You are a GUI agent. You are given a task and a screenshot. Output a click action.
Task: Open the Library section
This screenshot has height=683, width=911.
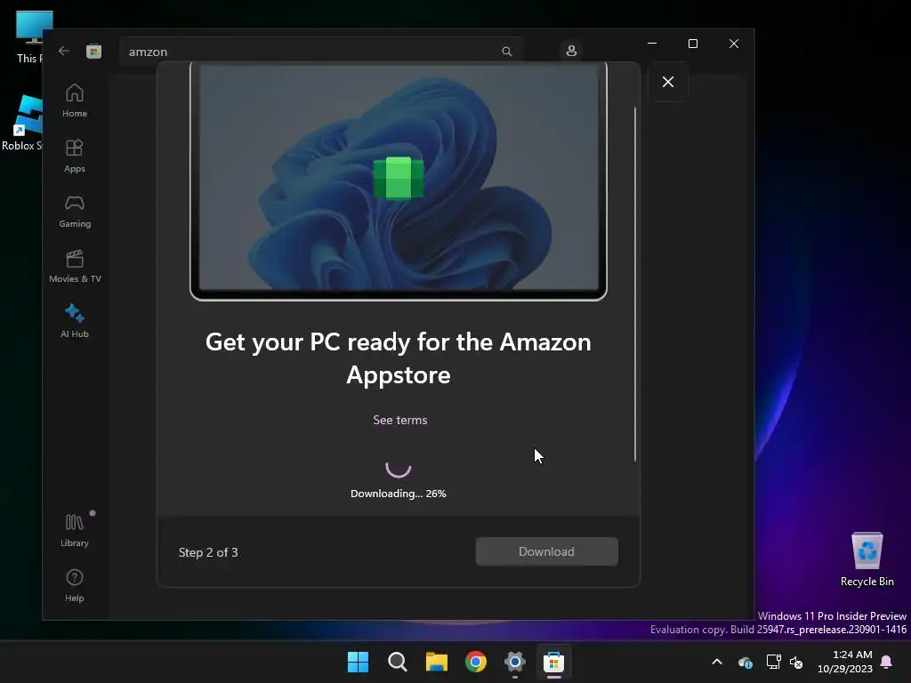click(75, 530)
